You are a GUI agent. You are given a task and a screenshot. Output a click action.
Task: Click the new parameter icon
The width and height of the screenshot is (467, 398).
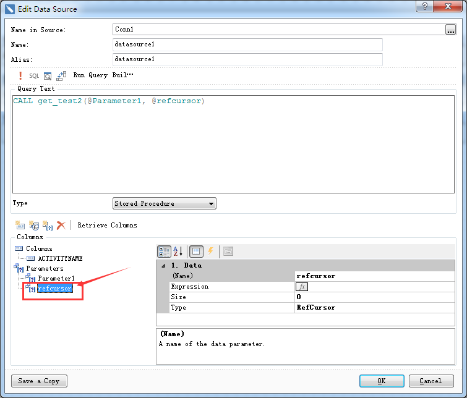pos(48,226)
